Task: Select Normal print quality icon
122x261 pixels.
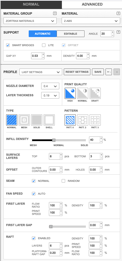Action: point(83,93)
